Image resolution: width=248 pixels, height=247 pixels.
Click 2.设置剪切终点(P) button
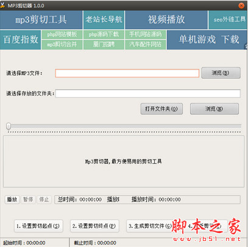point(94,226)
